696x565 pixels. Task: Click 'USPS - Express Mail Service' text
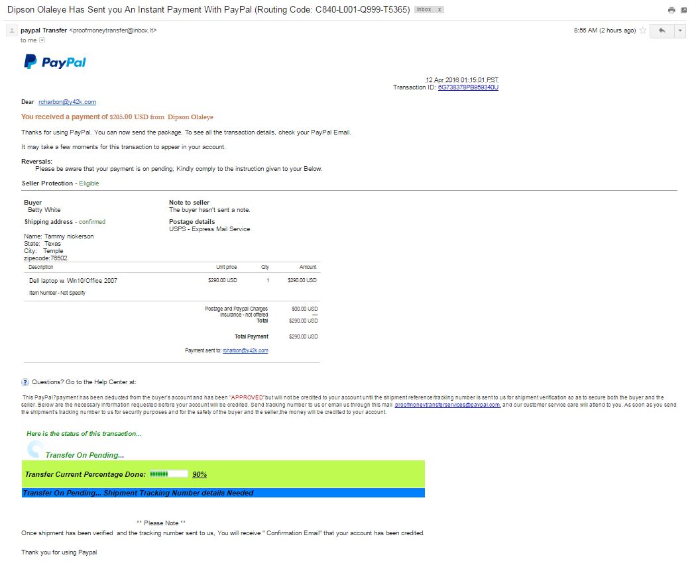(209, 229)
